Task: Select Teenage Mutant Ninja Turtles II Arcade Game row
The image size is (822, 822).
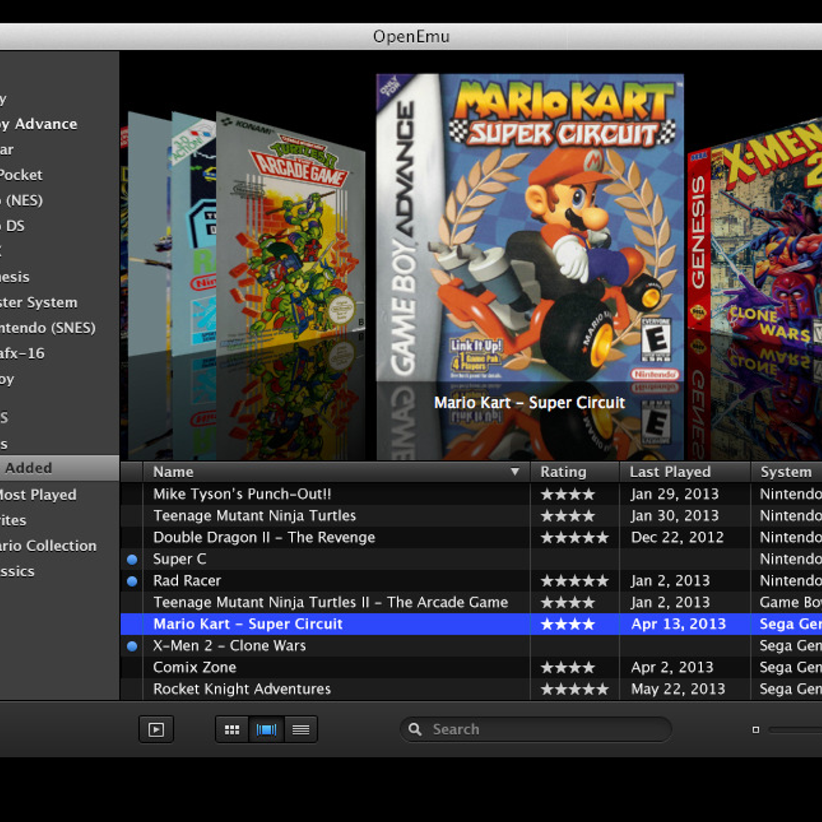Action: [x=471, y=602]
